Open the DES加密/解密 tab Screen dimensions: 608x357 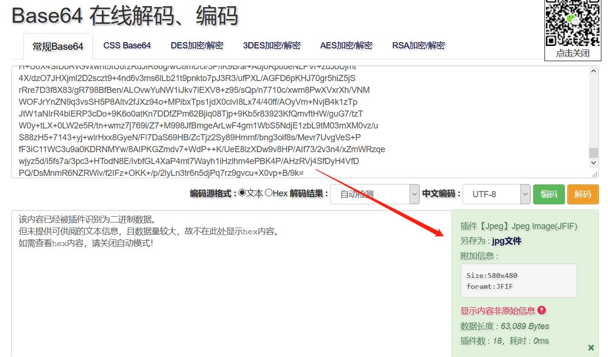pyautogui.click(x=197, y=46)
